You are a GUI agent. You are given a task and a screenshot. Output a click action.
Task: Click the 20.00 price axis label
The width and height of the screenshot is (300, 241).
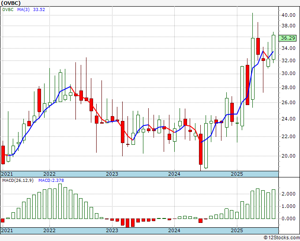288,156
